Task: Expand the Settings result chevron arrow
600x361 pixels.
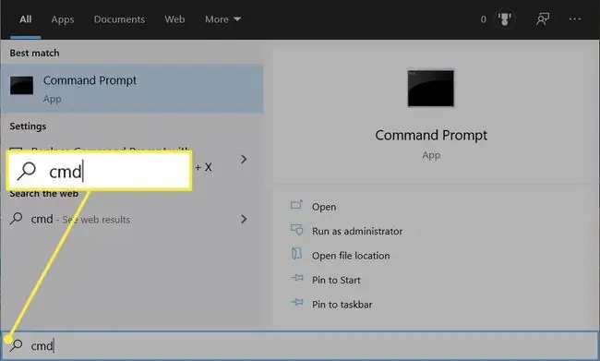Action: (244, 159)
